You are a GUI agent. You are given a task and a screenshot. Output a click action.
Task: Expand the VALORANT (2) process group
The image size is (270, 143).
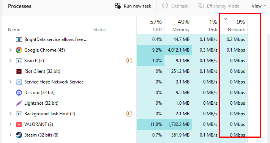(x=11, y=124)
